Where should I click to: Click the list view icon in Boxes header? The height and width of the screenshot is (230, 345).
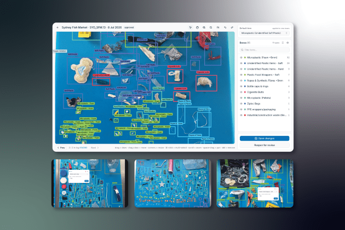pyautogui.click(x=283, y=43)
